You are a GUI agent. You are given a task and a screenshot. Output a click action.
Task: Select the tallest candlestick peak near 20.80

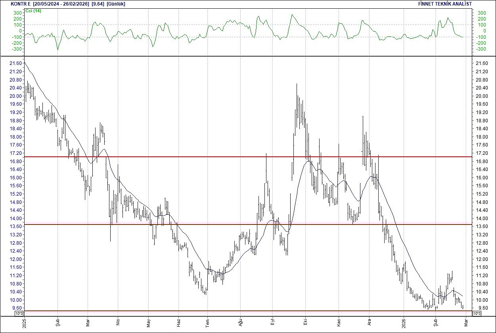point(297,84)
